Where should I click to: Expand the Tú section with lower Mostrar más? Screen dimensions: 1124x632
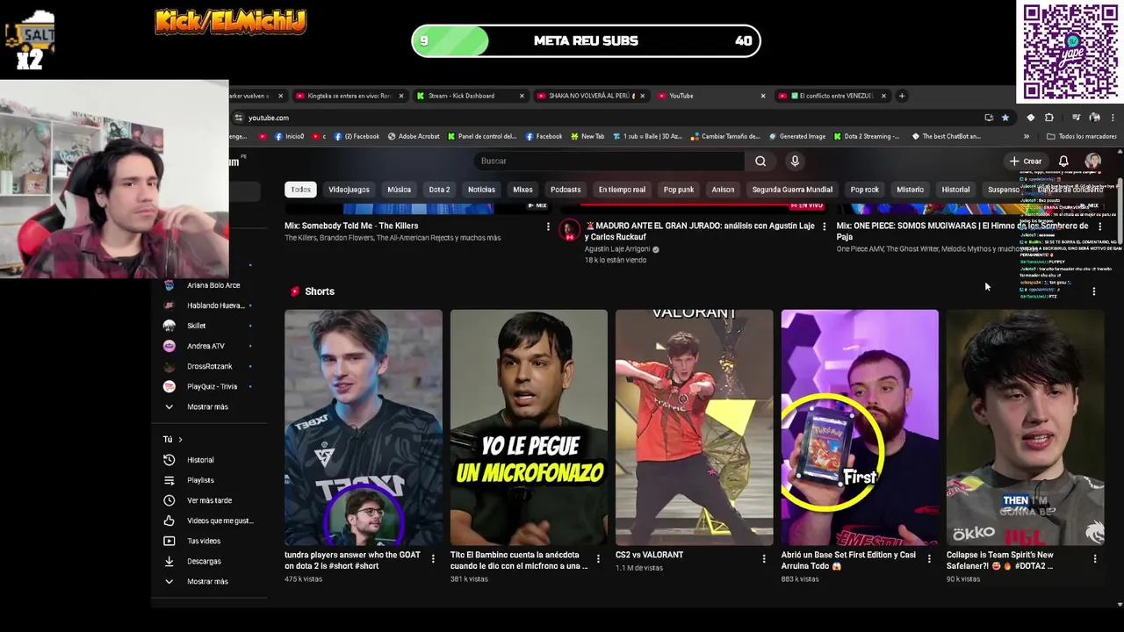click(x=207, y=581)
